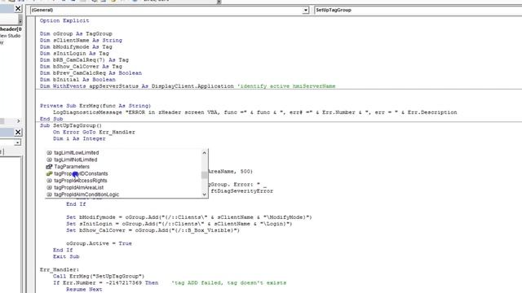
Task: Click the 'Call ErrMsg("SetUpTagGroup")' line
Action: (99, 277)
